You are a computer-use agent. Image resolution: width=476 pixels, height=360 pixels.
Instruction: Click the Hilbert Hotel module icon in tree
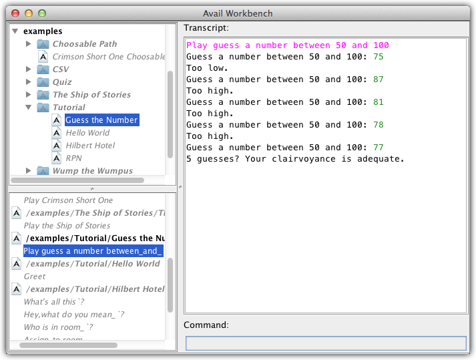click(57, 146)
